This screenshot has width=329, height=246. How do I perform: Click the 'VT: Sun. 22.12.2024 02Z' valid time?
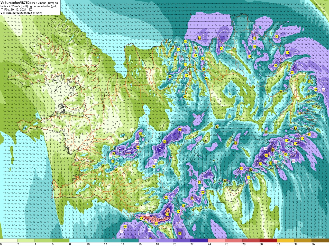coord(16,13)
